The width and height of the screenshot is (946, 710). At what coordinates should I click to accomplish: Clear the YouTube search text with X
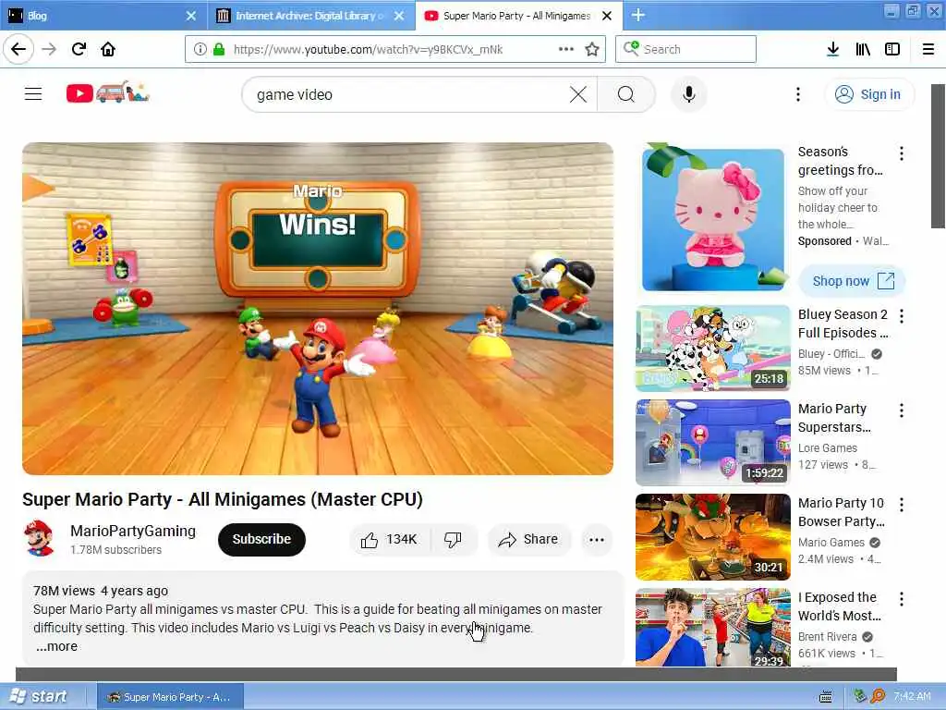pos(578,94)
